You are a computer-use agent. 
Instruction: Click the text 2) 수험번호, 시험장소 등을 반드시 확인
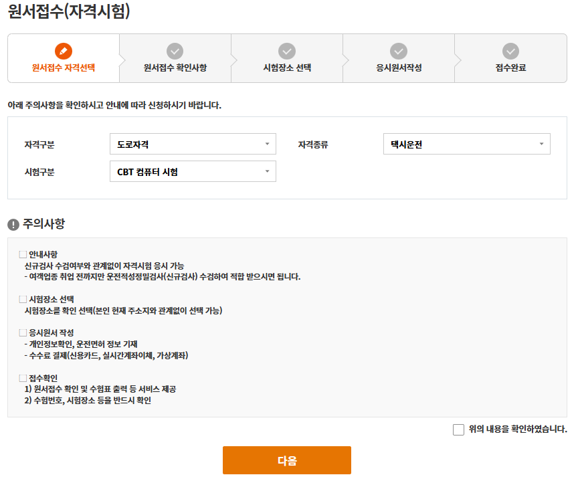(88, 400)
